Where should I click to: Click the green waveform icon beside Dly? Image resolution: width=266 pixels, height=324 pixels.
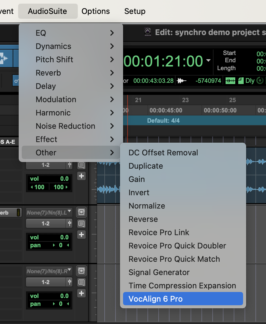coord(231,81)
